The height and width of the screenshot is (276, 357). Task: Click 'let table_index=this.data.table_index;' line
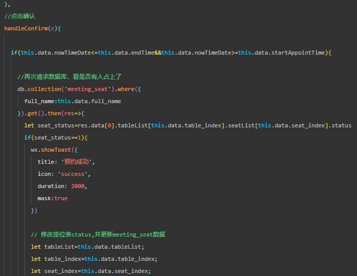pos(94,259)
